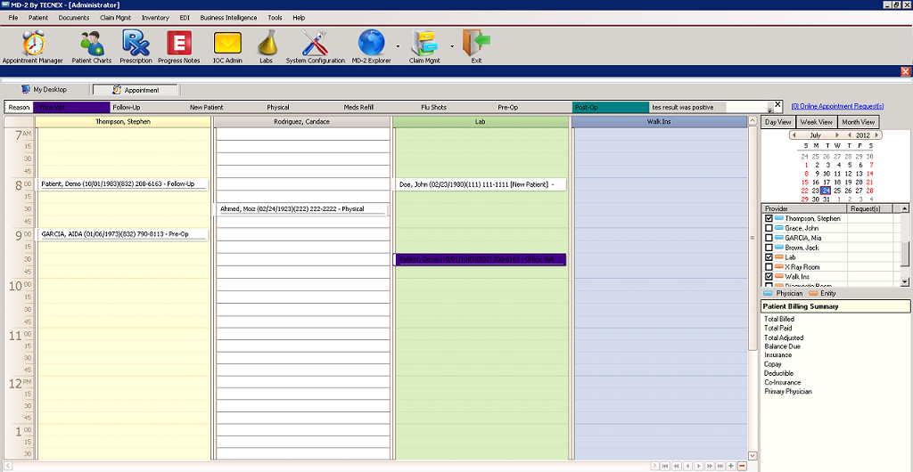Switch to Month View

point(859,122)
